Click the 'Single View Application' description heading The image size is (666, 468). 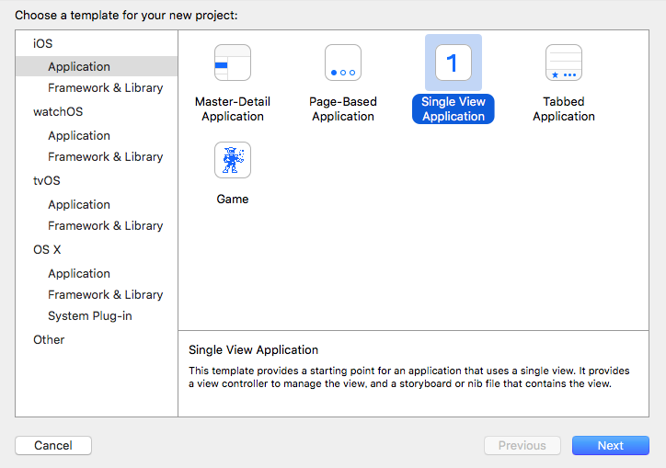click(x=253, y=350)
